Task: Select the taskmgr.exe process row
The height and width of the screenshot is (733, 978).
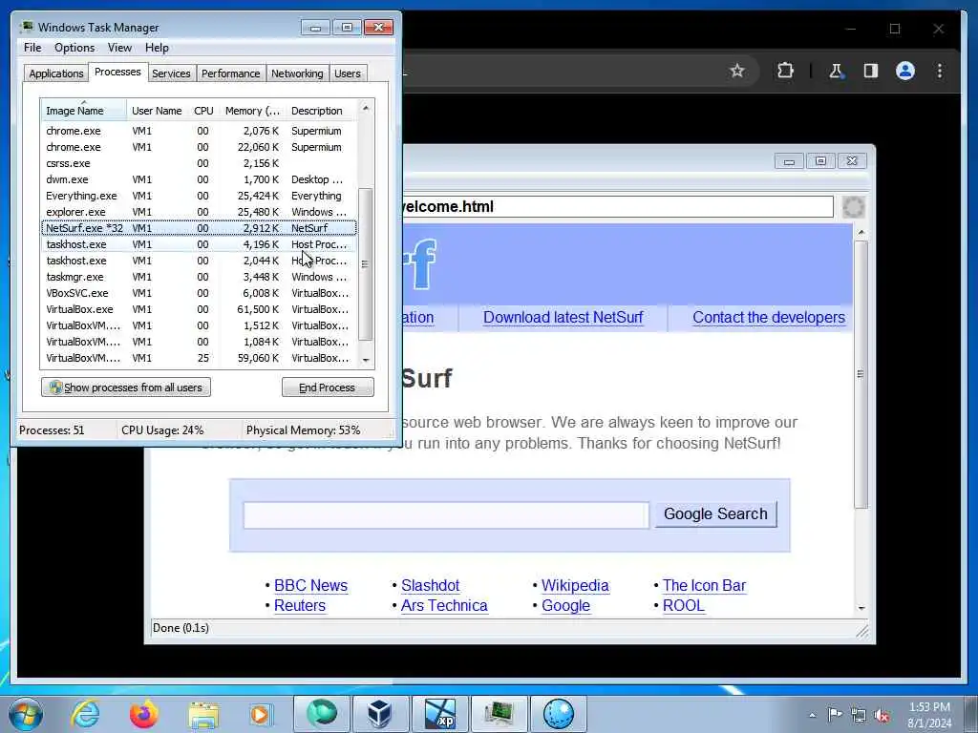Action: click(x=200, y=277)
